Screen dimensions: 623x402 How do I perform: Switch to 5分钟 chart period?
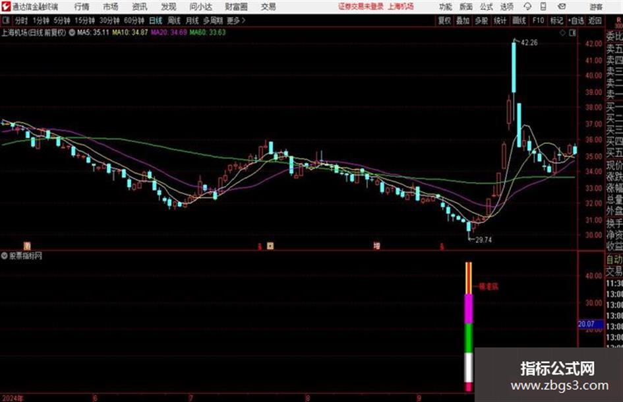coord(62,20)
